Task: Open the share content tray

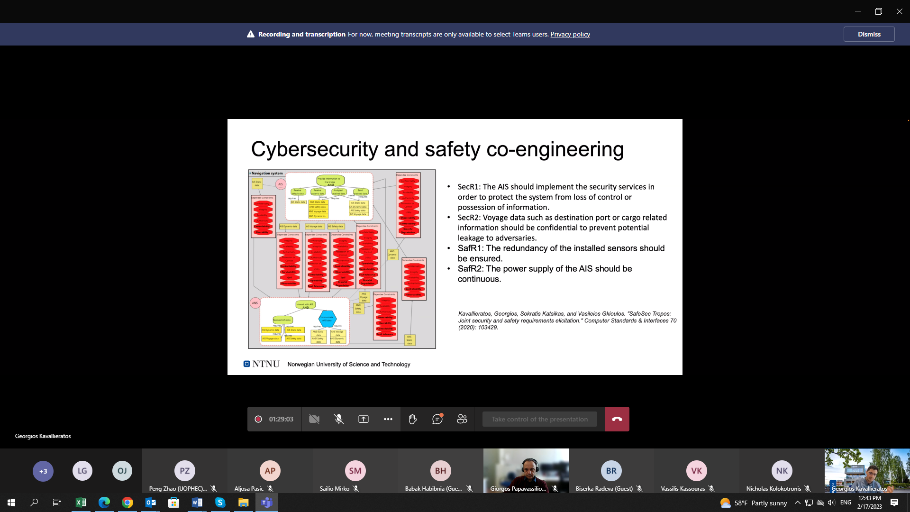Action: (364, 419)
